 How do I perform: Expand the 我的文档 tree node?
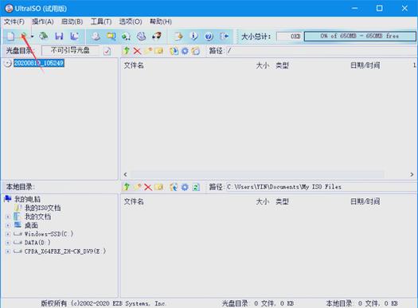[x=8, y=217]
